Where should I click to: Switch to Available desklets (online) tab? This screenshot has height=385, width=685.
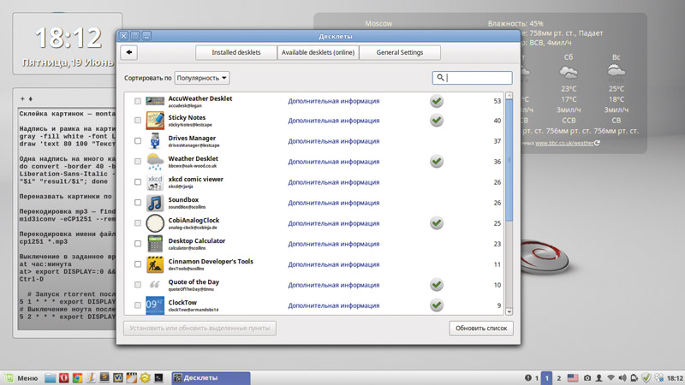point(318,52)
